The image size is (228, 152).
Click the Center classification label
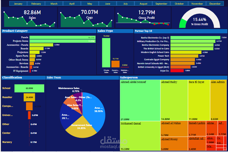[6, 133]
